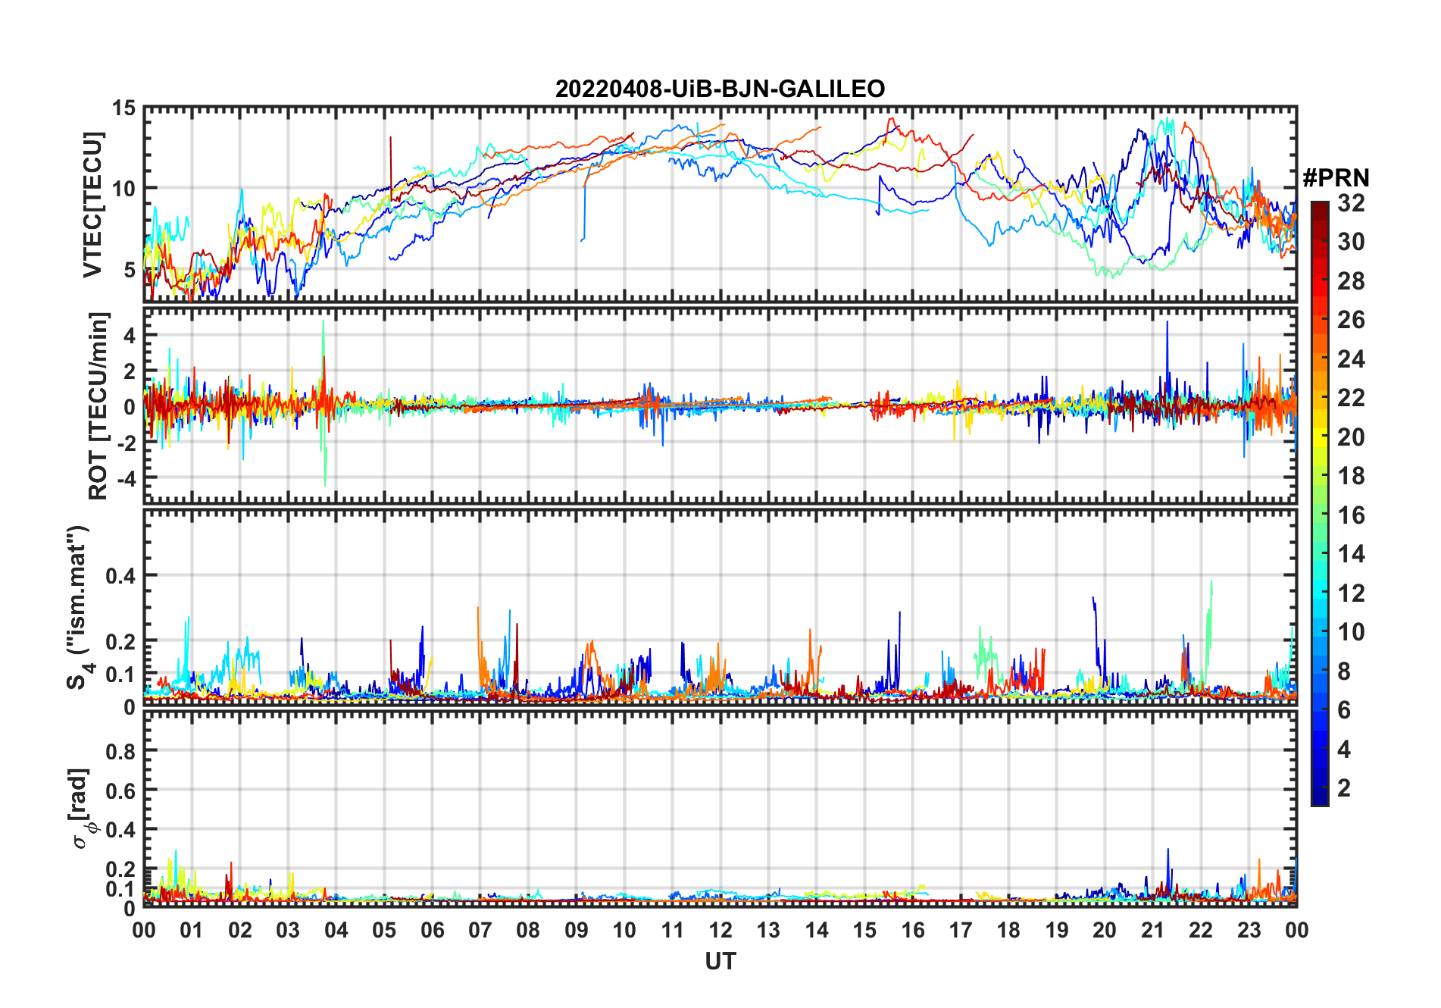Click S4 y-axis tick label 0.4
The image size is (1441, 1008).
(x=120, y=575)
